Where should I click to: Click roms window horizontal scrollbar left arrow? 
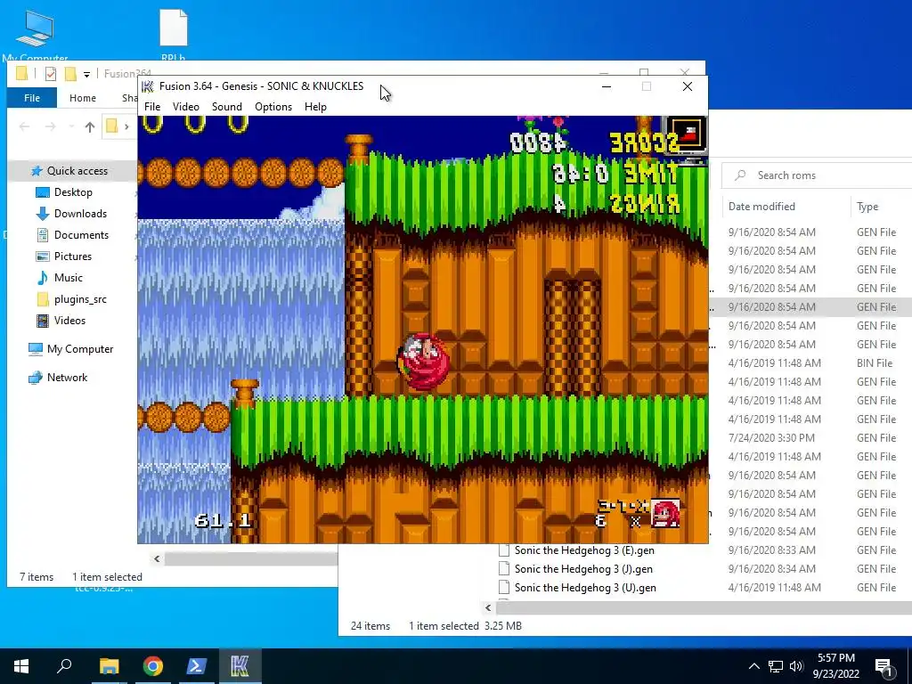click(488, 607)
